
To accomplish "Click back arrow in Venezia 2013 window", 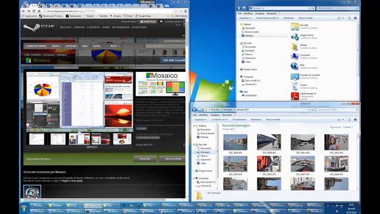I will [x=194, y=109].
